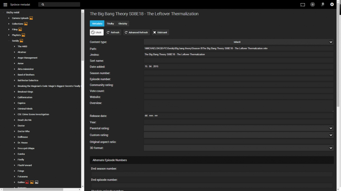
Task: Open the hamburger main menu
Action: [5, 5]
